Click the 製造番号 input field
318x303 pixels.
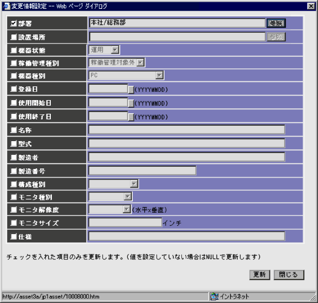coord(143,171)
